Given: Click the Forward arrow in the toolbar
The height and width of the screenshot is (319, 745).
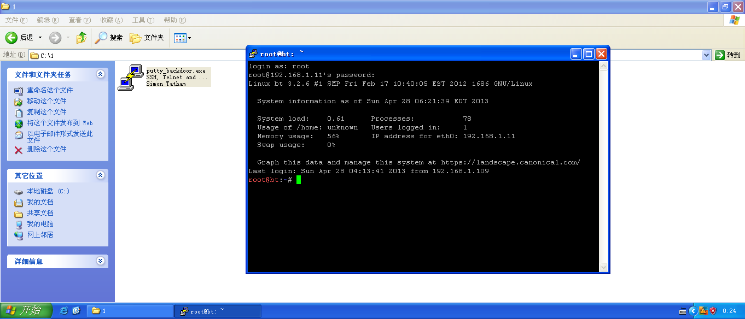Looking at the screenshot, I should coord(55,38).
